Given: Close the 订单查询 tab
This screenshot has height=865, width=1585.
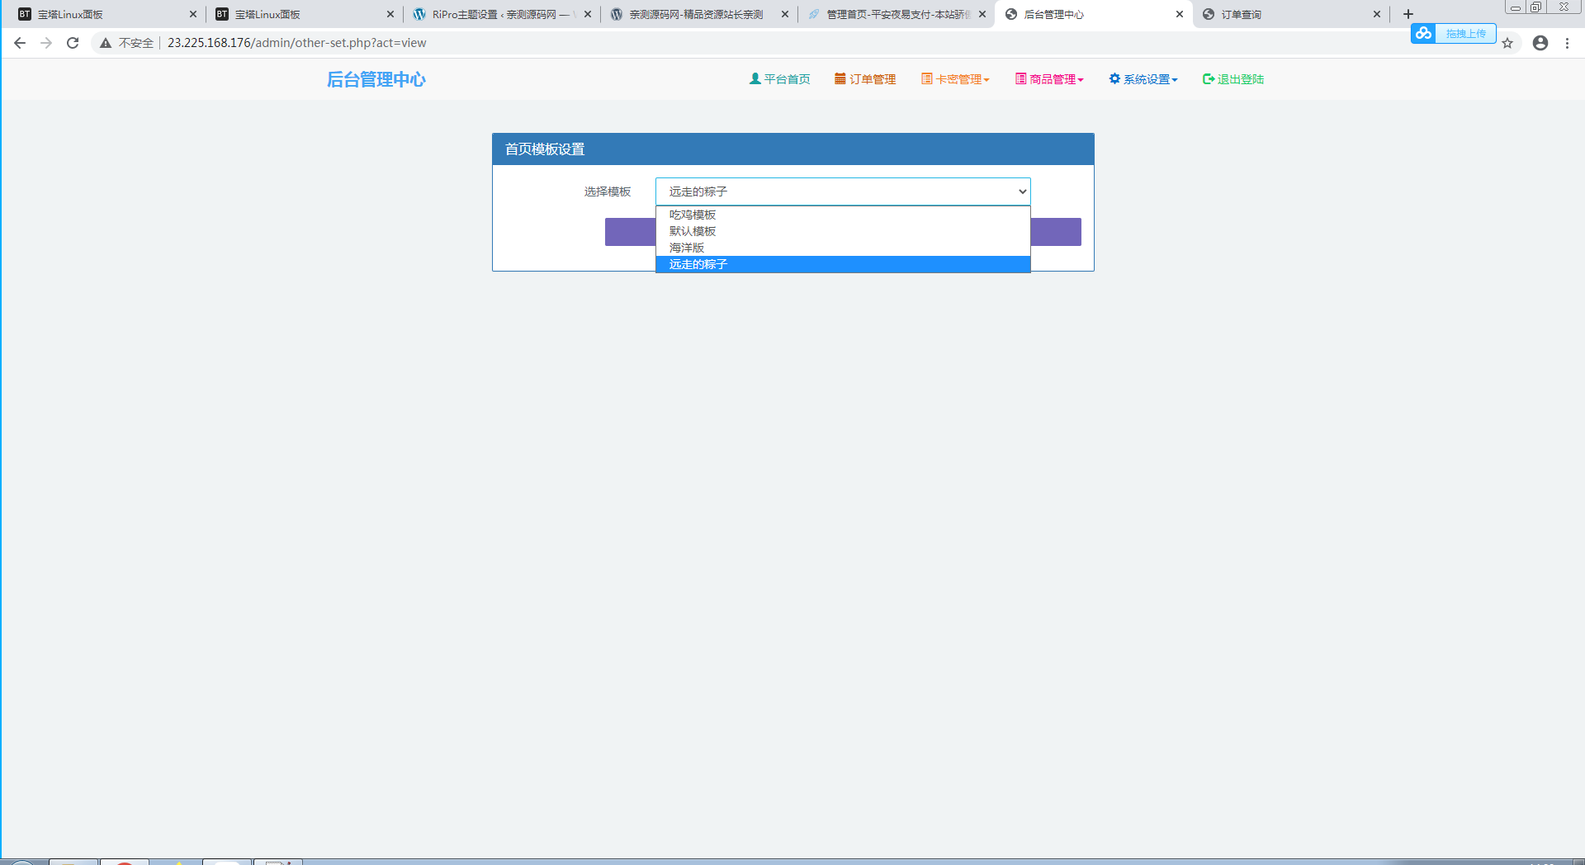Looking at the screenshot, I should point(1376,14).
